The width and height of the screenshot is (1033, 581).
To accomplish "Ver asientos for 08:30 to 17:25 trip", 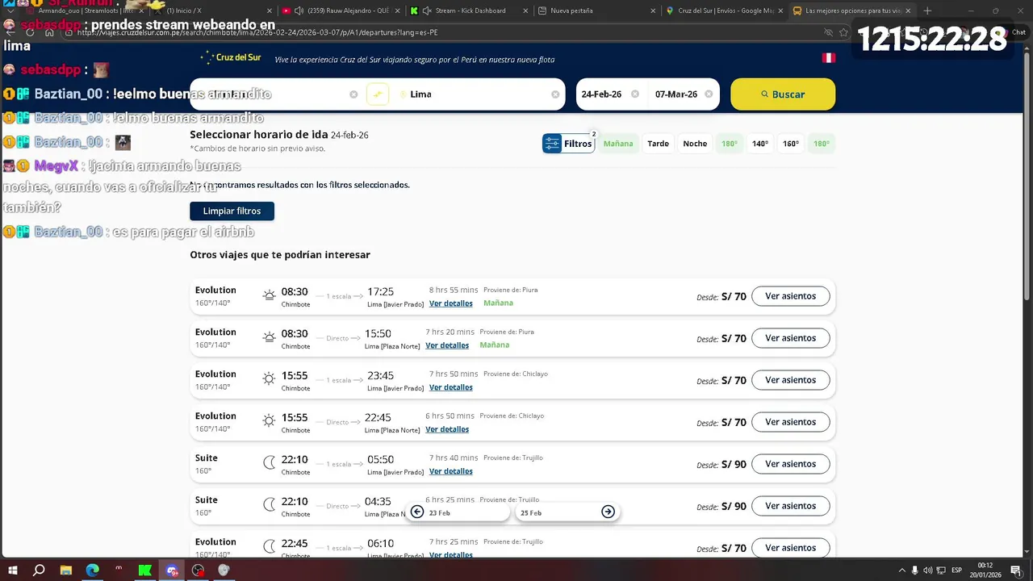I will [790, 296].
